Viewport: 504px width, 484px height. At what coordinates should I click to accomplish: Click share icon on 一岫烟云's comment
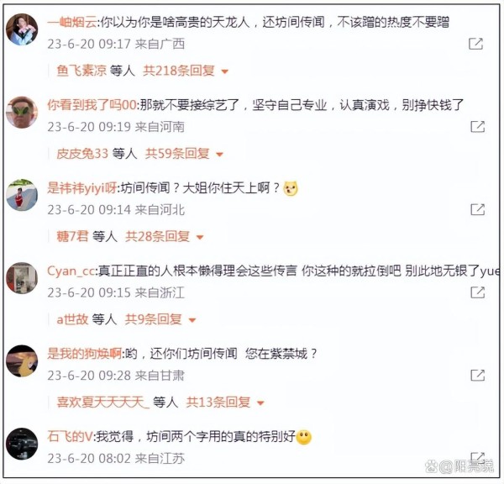[475, 44]
